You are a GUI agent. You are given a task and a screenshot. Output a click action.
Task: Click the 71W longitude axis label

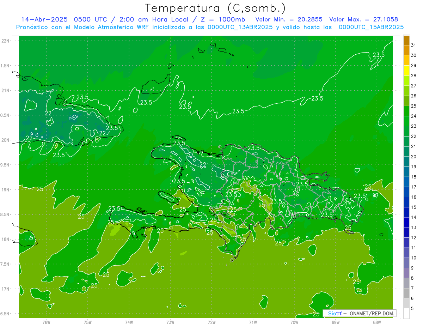coord(253,322)
